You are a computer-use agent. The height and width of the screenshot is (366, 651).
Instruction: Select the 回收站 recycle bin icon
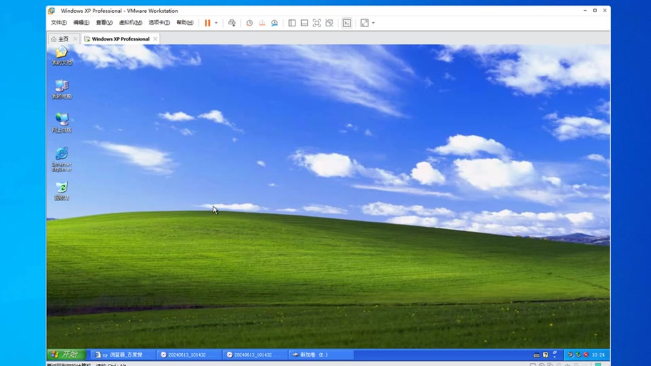tap(62, 191)
